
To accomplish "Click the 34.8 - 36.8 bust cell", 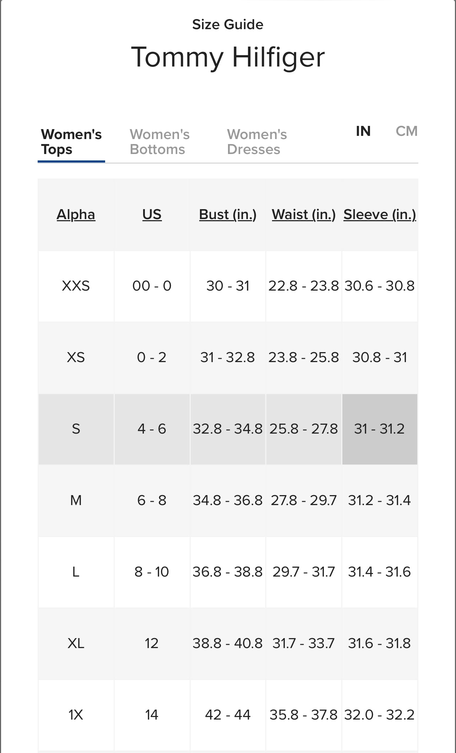I will click(228, 500).
